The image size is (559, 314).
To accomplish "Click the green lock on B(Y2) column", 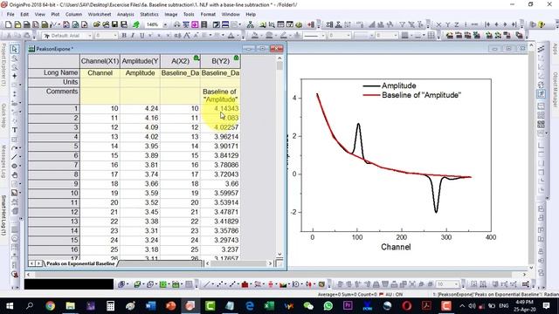I will tap(236, 58).
